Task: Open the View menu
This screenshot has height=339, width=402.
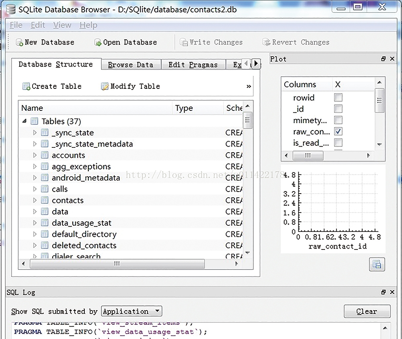Action: pos(62,25)
